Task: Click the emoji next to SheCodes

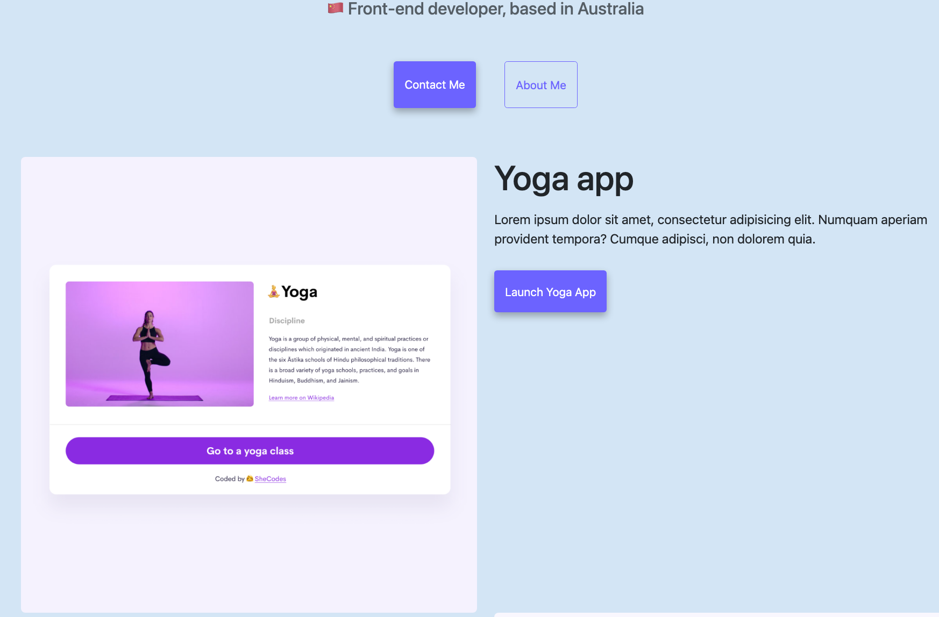Action: [250, 479]
